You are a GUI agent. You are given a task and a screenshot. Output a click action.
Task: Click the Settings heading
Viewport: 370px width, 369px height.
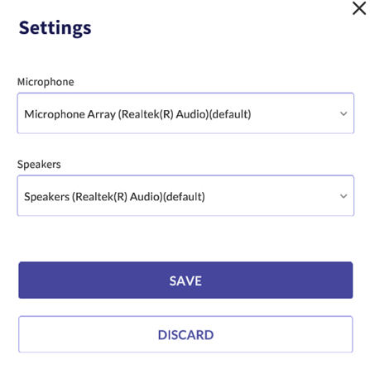[x=55, y=28]
